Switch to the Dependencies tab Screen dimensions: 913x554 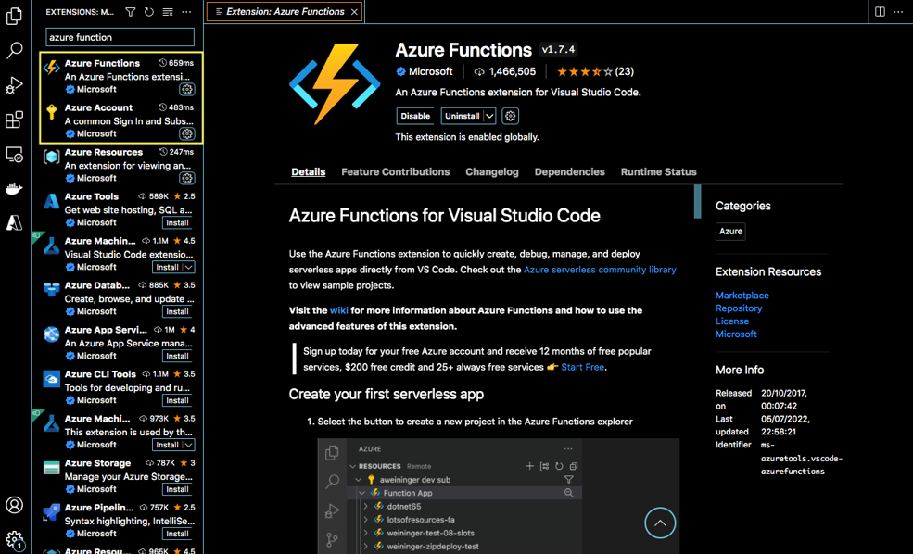pyautogui.click(x=569, y=171)
